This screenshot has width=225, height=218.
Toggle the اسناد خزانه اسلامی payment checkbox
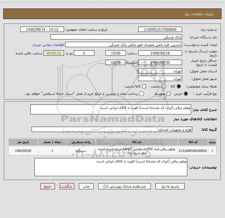click(x=142, y=94)
